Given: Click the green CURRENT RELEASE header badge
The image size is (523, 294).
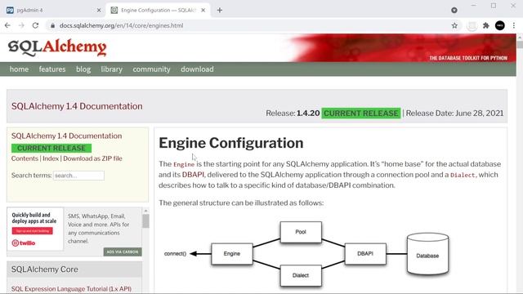Looking at the screenshot, I should coord(361,114).
